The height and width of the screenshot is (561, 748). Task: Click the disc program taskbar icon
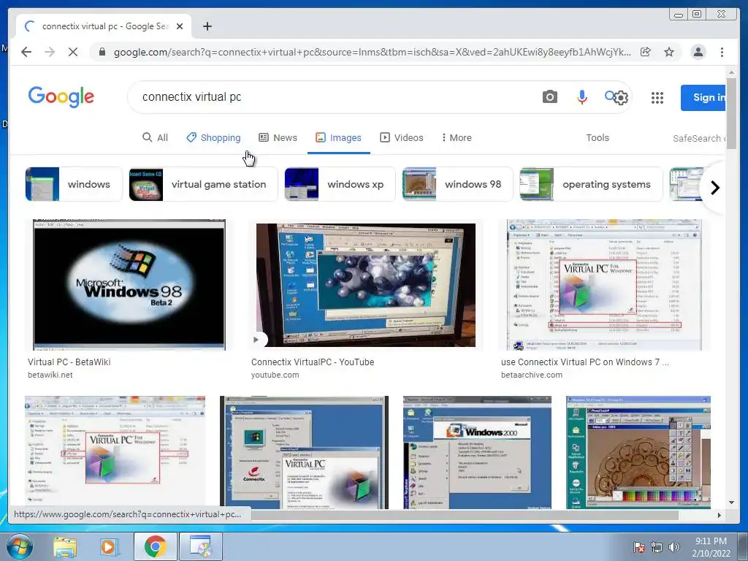(x=201, y=546)
